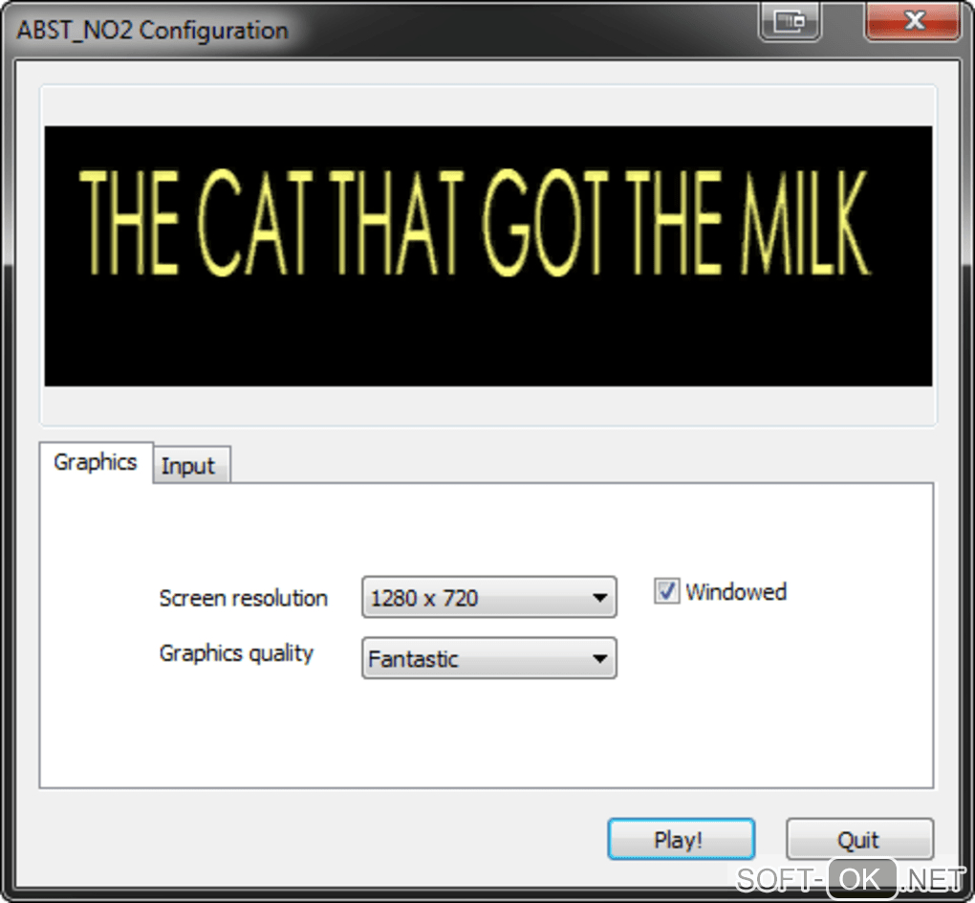Select the 1280 x 720 resolution combo box
The height and width of the screenshot is (903, 975).
click(x=489, y=598)
